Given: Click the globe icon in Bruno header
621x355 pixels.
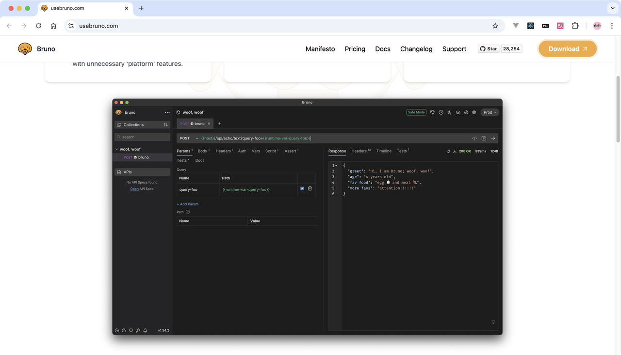Looking at the screenshot, I should (474, 112).
